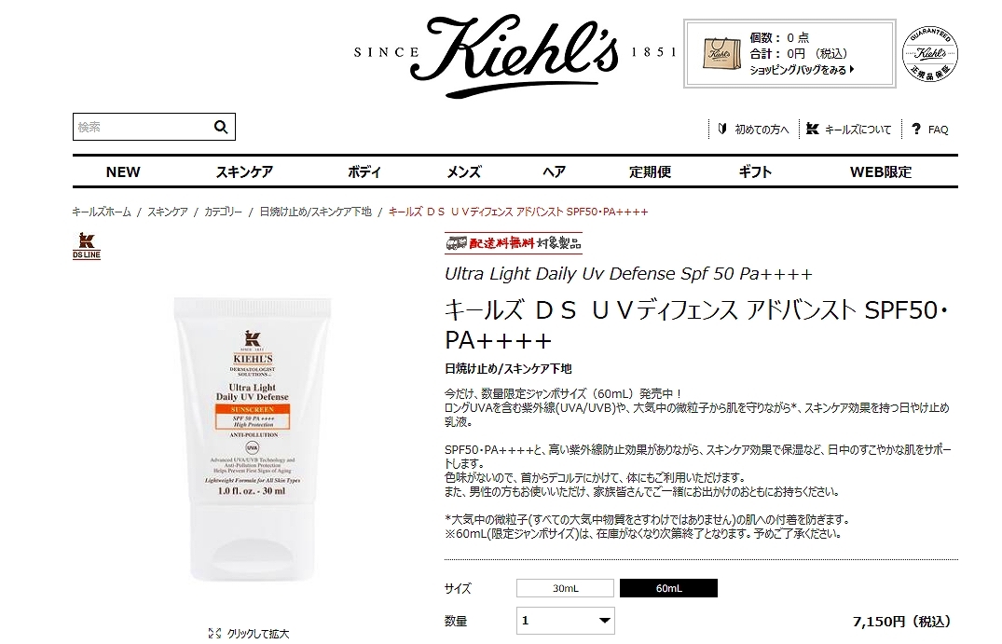Click ショッピングバッグをみる link
1002x644 pixels.
802,70
